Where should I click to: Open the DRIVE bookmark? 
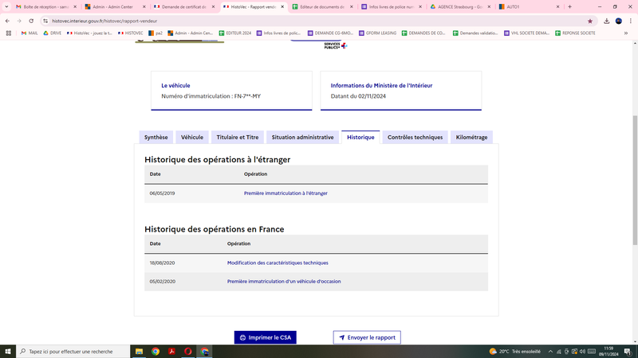tap(52, 33)
